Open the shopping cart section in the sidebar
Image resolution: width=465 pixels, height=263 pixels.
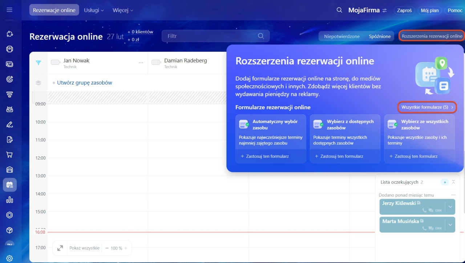click(x=9, y=155)
